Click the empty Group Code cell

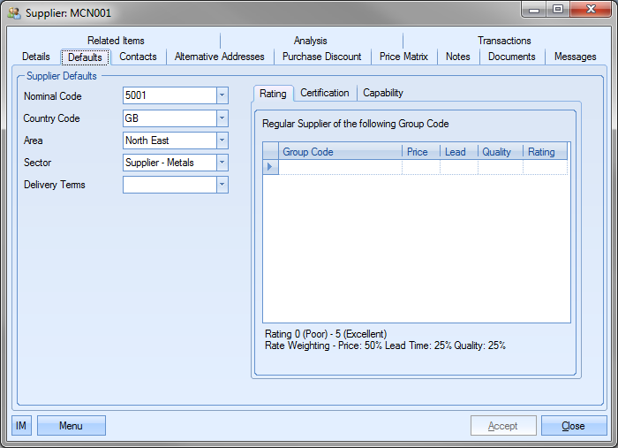click(x=340, y=167)
